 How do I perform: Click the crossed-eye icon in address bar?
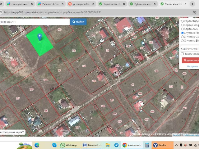click(x=194, y=12)
